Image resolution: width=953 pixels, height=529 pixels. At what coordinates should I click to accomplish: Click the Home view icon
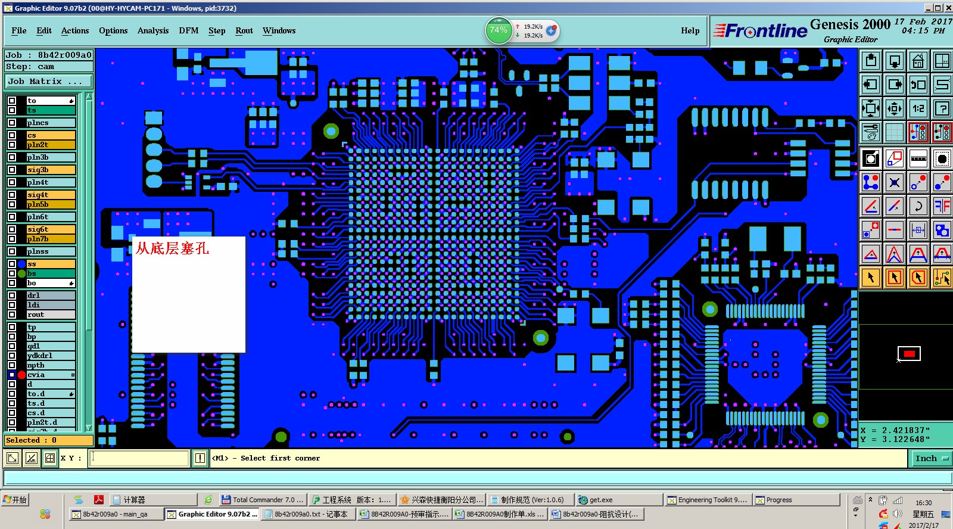click(918, 61)
